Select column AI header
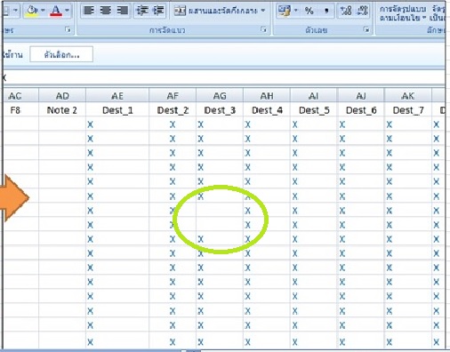This screenshot has height=352, width=450. [x=314, y=96]
